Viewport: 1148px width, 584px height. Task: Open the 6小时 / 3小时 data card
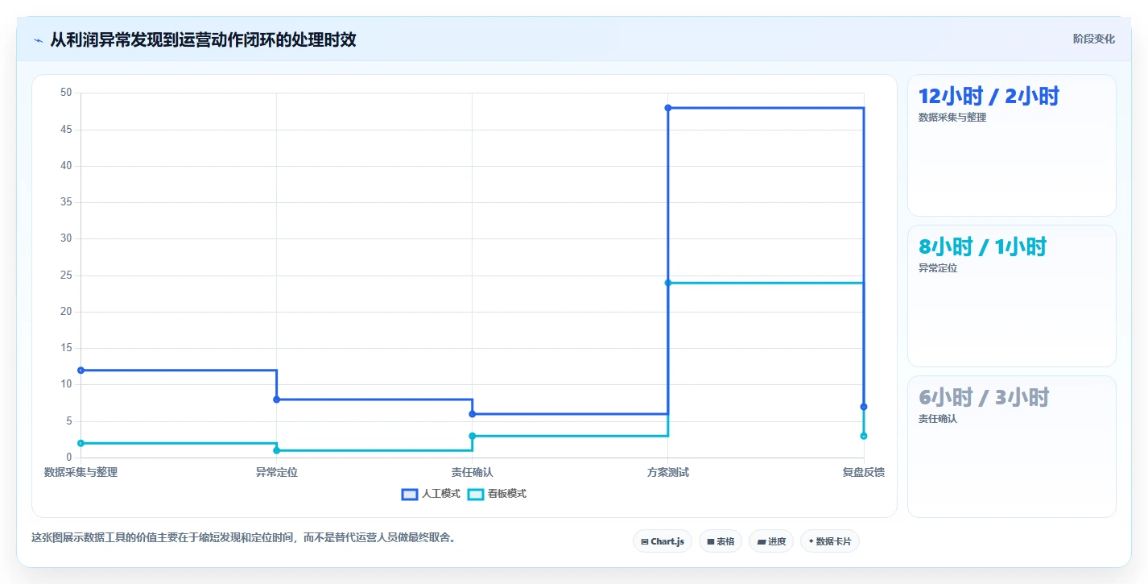[x=1012, y=447]
